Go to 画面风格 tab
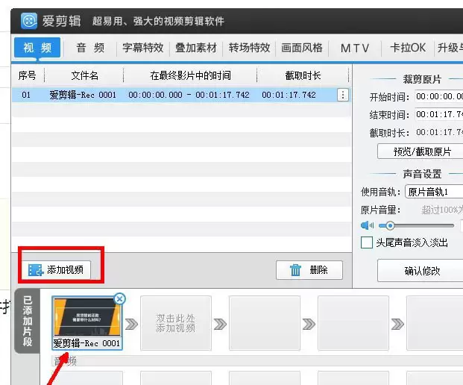The image size is (463, 385). point(302,48)
